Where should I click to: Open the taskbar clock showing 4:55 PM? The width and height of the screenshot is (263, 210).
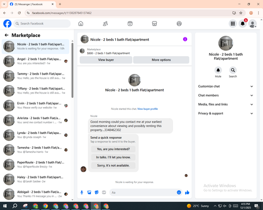[245, 206]
